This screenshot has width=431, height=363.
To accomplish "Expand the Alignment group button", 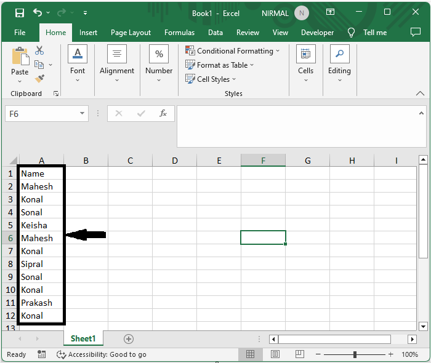I will (x=117, y=63).
